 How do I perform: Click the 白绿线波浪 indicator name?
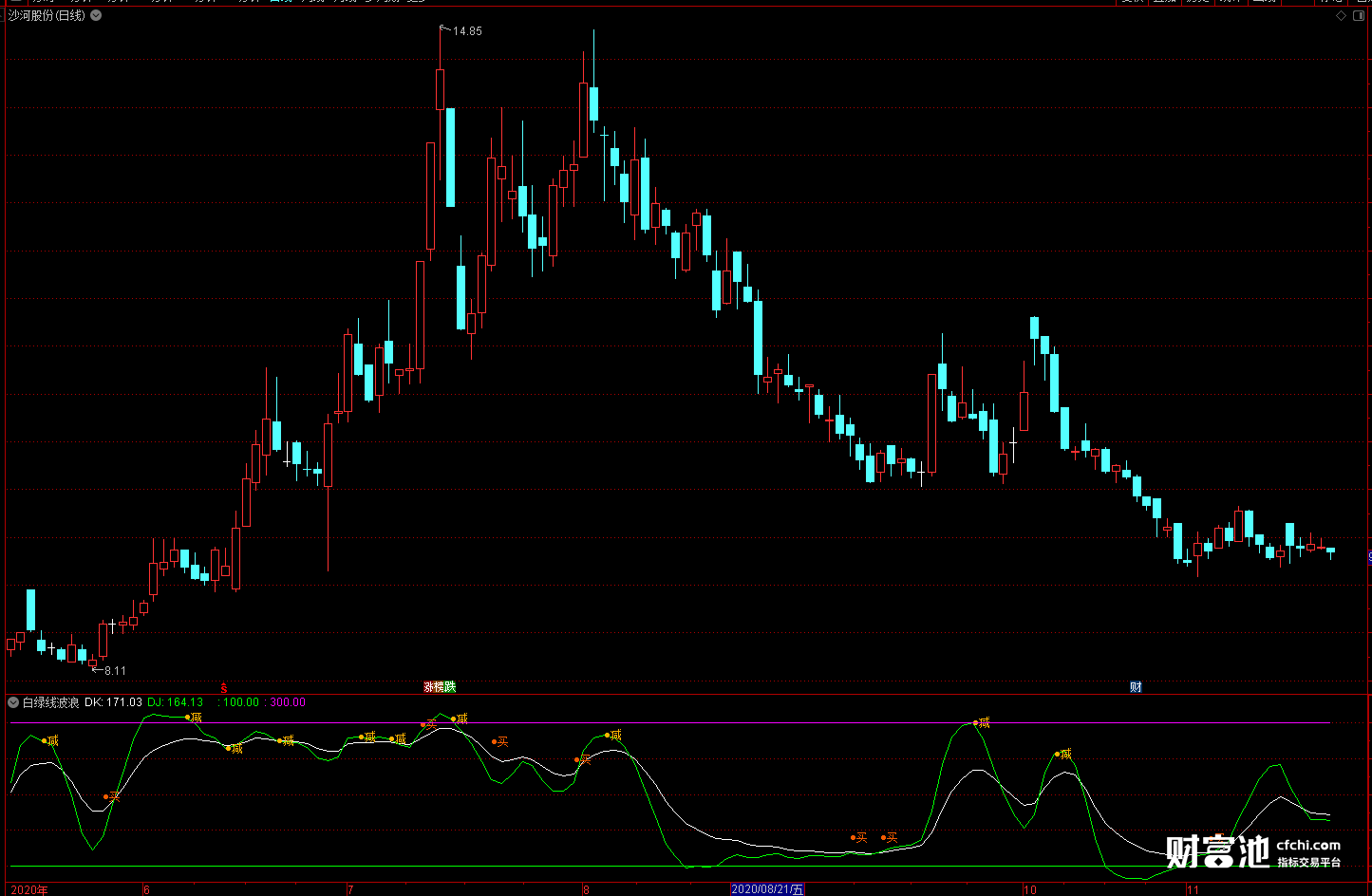click(x=51, y=702)
